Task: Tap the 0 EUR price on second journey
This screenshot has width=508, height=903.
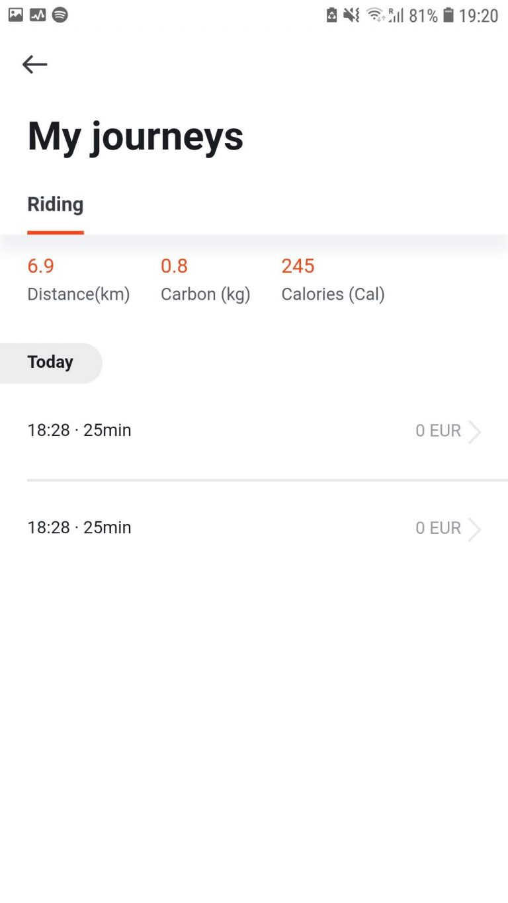Action: (438, 528)
